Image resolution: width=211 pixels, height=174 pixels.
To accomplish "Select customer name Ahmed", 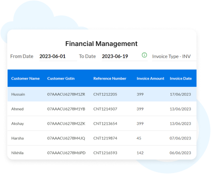I will tap(18, 109).
